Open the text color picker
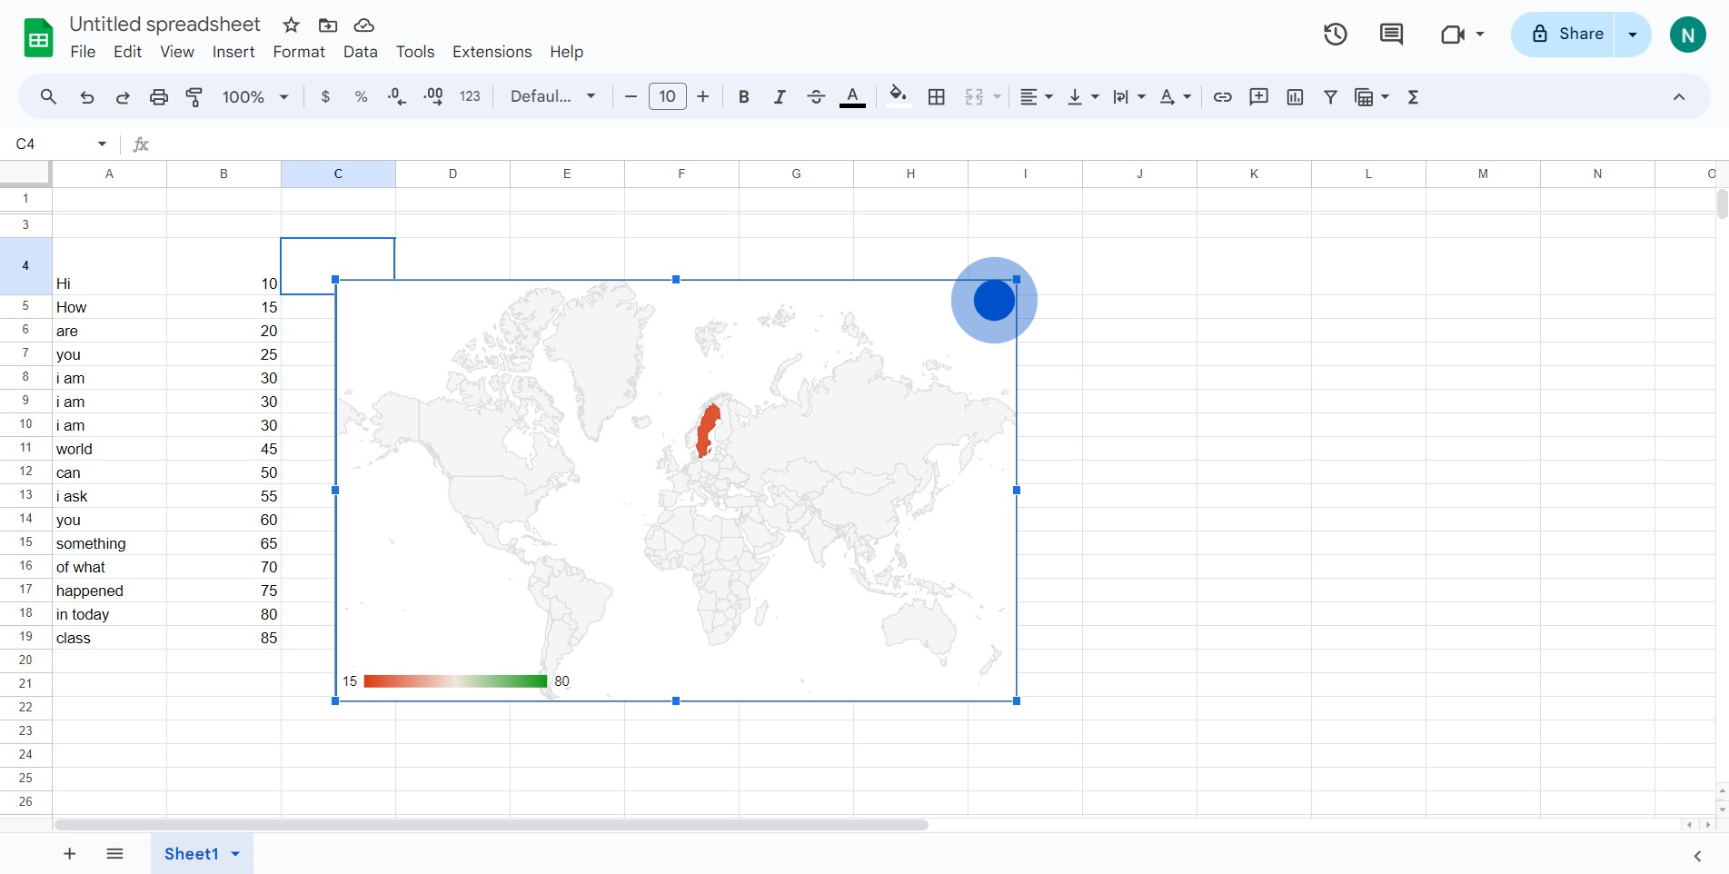The width and height of the screenshot is (1729, 874). coord(852,96)
